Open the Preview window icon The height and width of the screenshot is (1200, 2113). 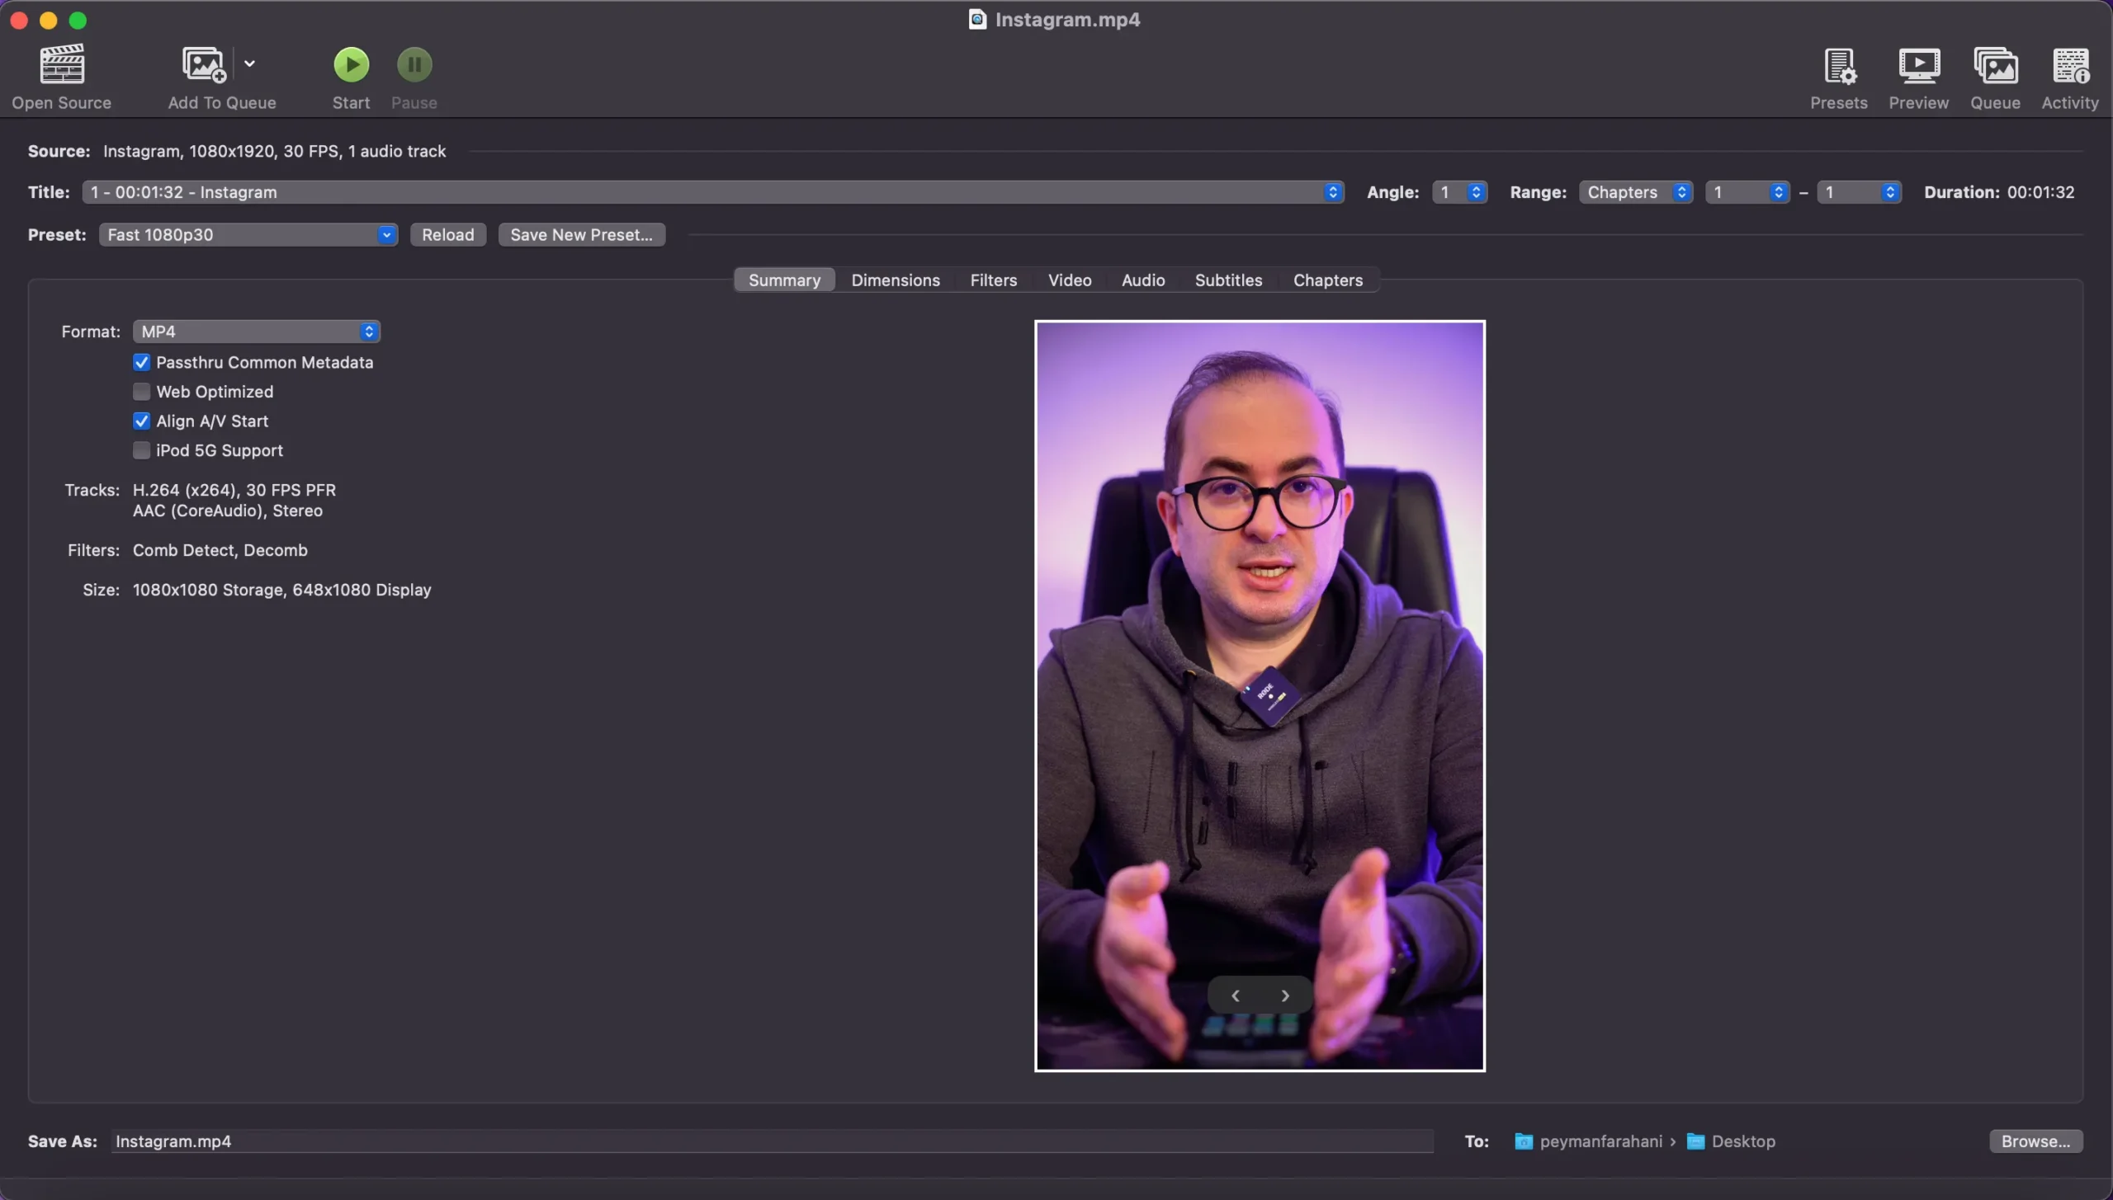coord(1918,66)
